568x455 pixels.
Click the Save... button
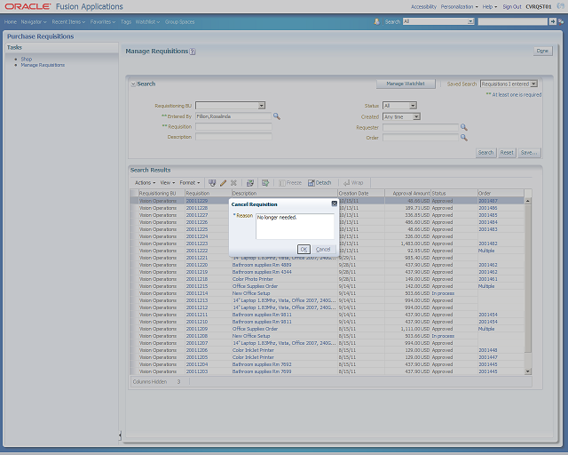click(x=529, y=153)
